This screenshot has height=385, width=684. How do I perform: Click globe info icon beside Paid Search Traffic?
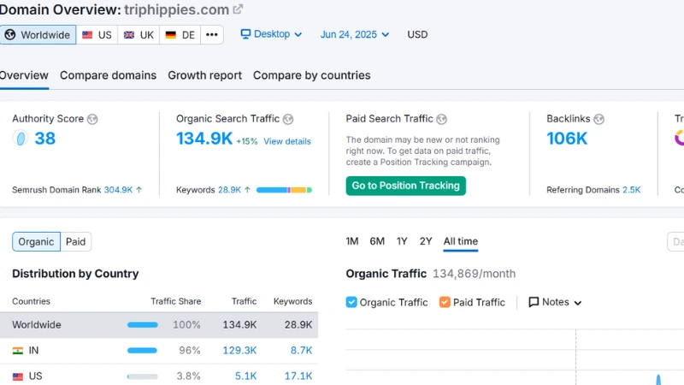[x=442, y=119]
